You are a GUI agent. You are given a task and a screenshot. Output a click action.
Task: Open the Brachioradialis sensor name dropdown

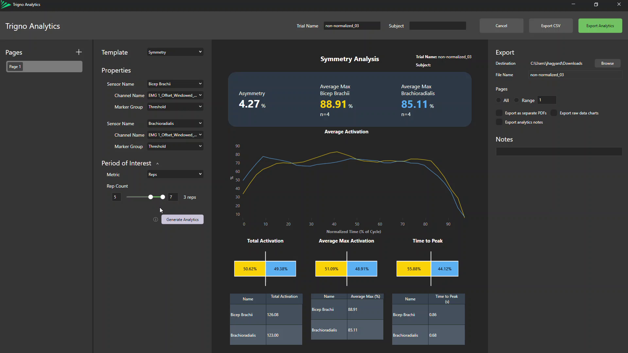click(175, 124)
